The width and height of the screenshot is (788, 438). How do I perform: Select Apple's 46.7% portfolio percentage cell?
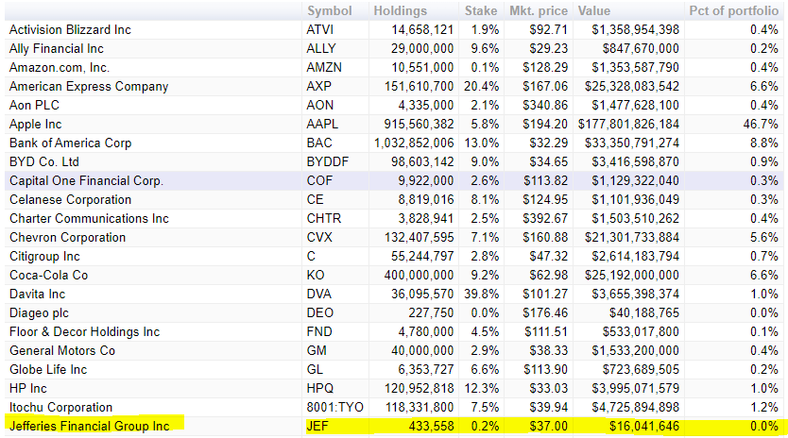click(x=762, y=124)
